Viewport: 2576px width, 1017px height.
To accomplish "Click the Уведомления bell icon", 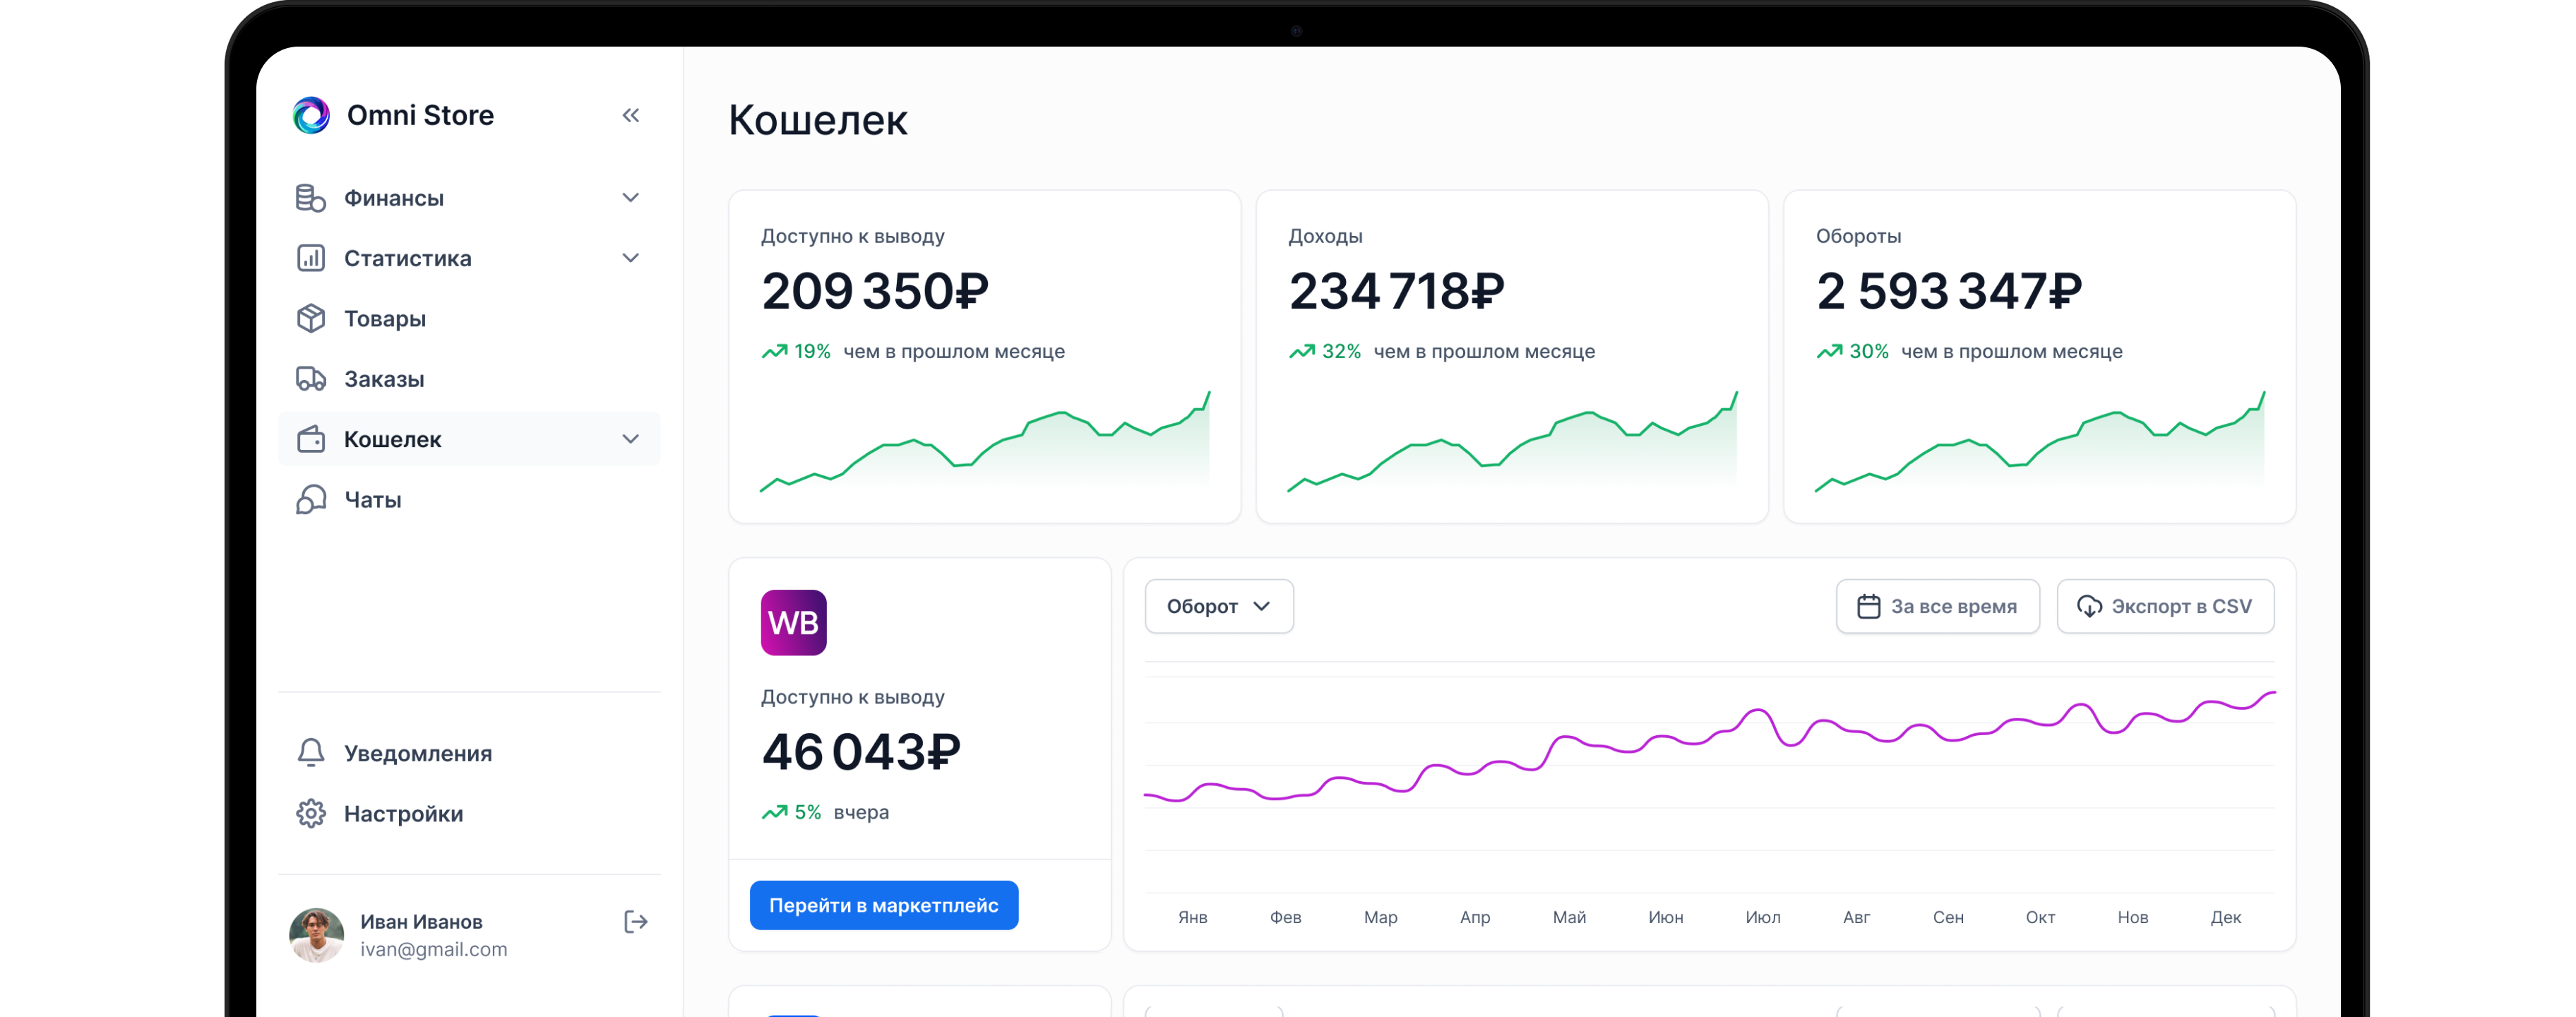I will (x=311, y=753).
